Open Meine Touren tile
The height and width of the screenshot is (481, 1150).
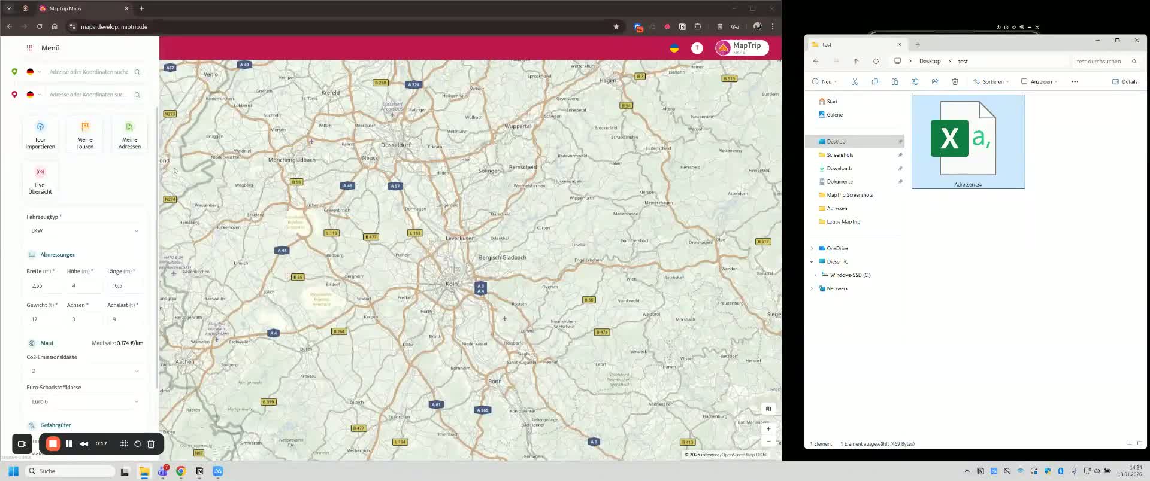tap(85, 135)
